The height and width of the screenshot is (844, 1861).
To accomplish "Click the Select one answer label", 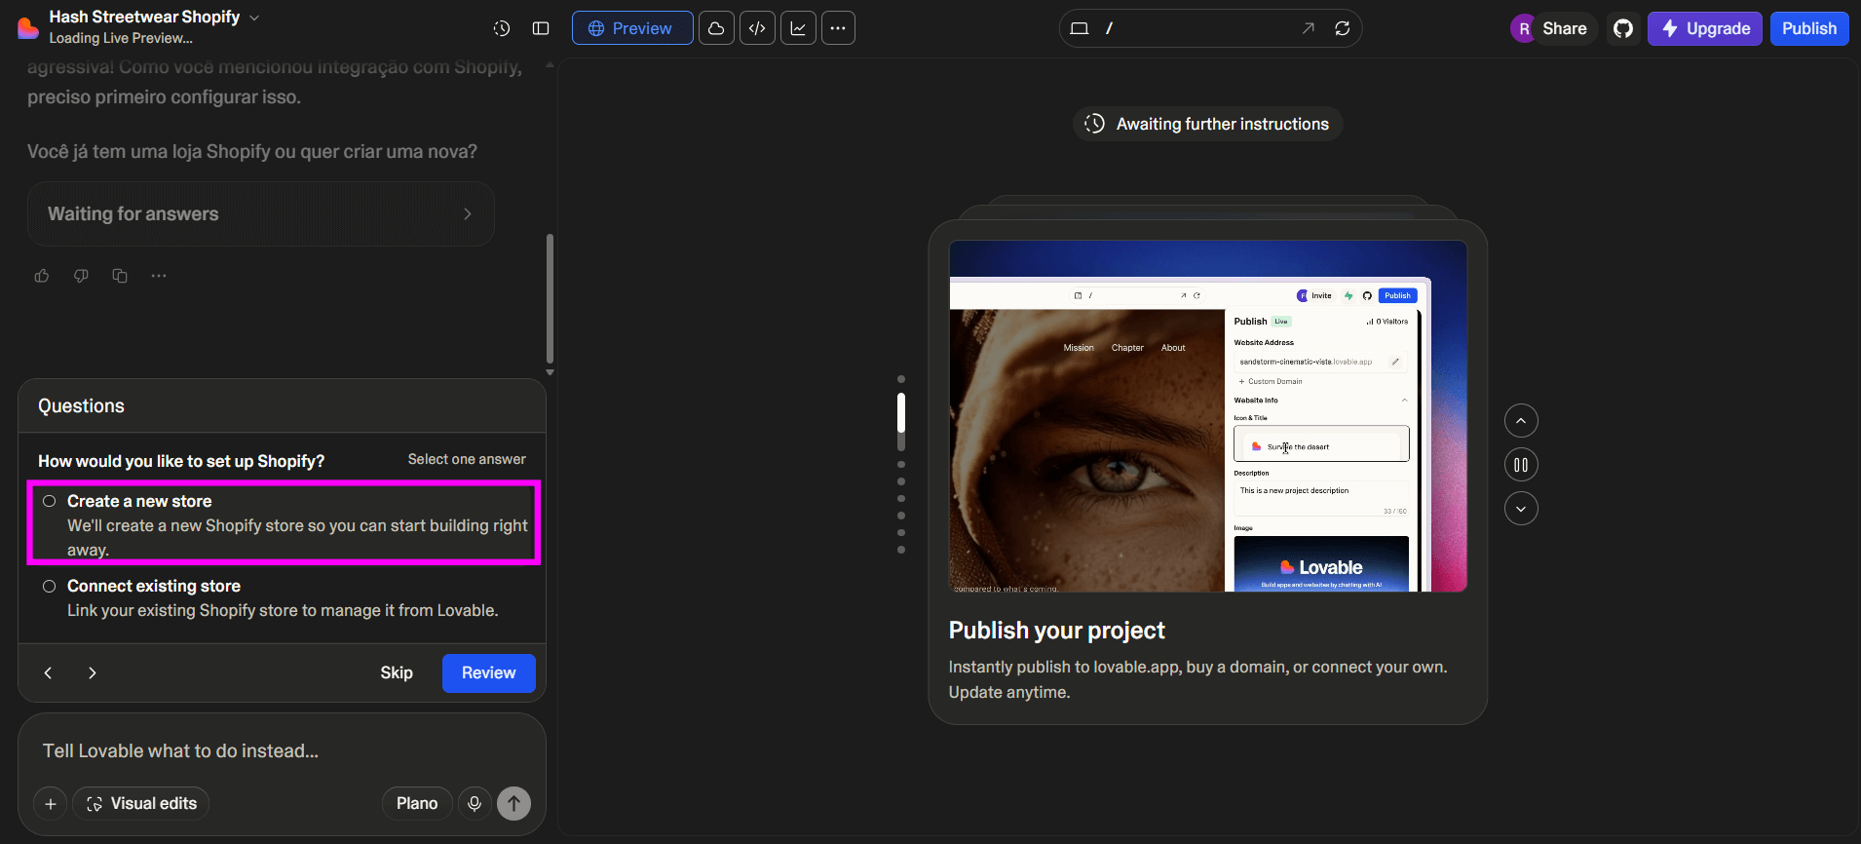I will pos(467,459).
